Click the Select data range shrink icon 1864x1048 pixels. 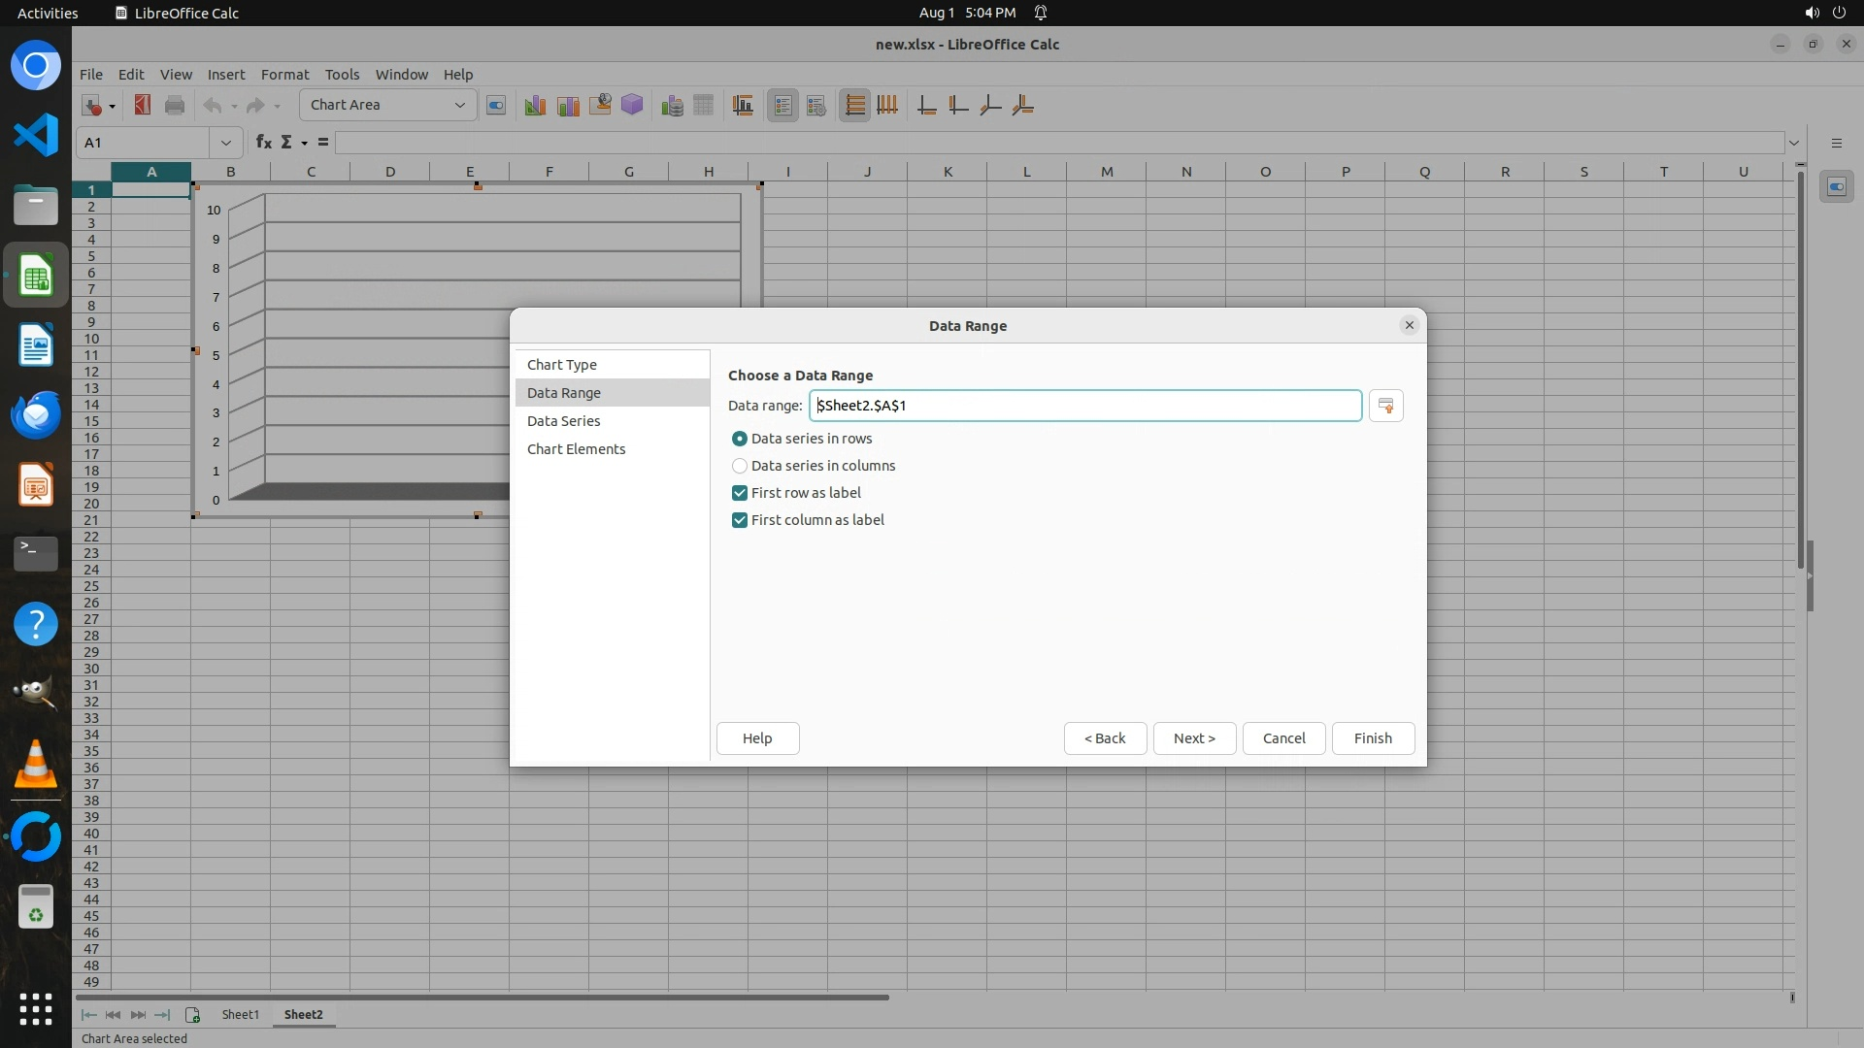coord(1385,406)
